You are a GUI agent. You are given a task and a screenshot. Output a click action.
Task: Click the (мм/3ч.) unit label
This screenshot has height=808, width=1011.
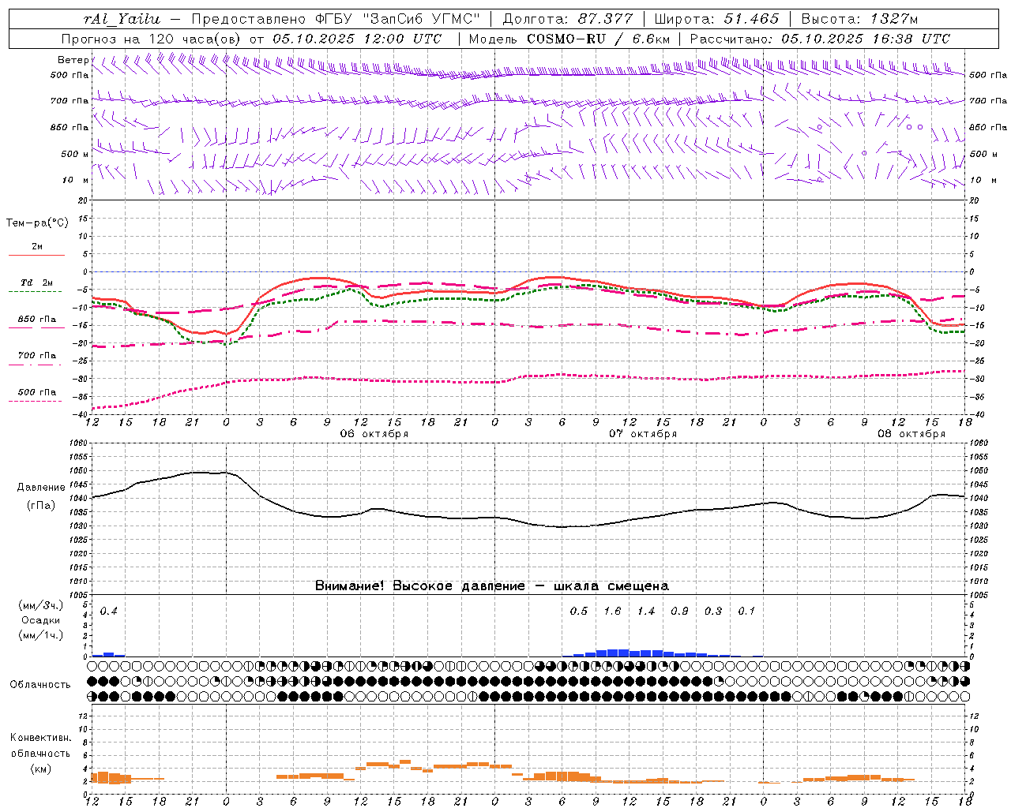[41, 605]
